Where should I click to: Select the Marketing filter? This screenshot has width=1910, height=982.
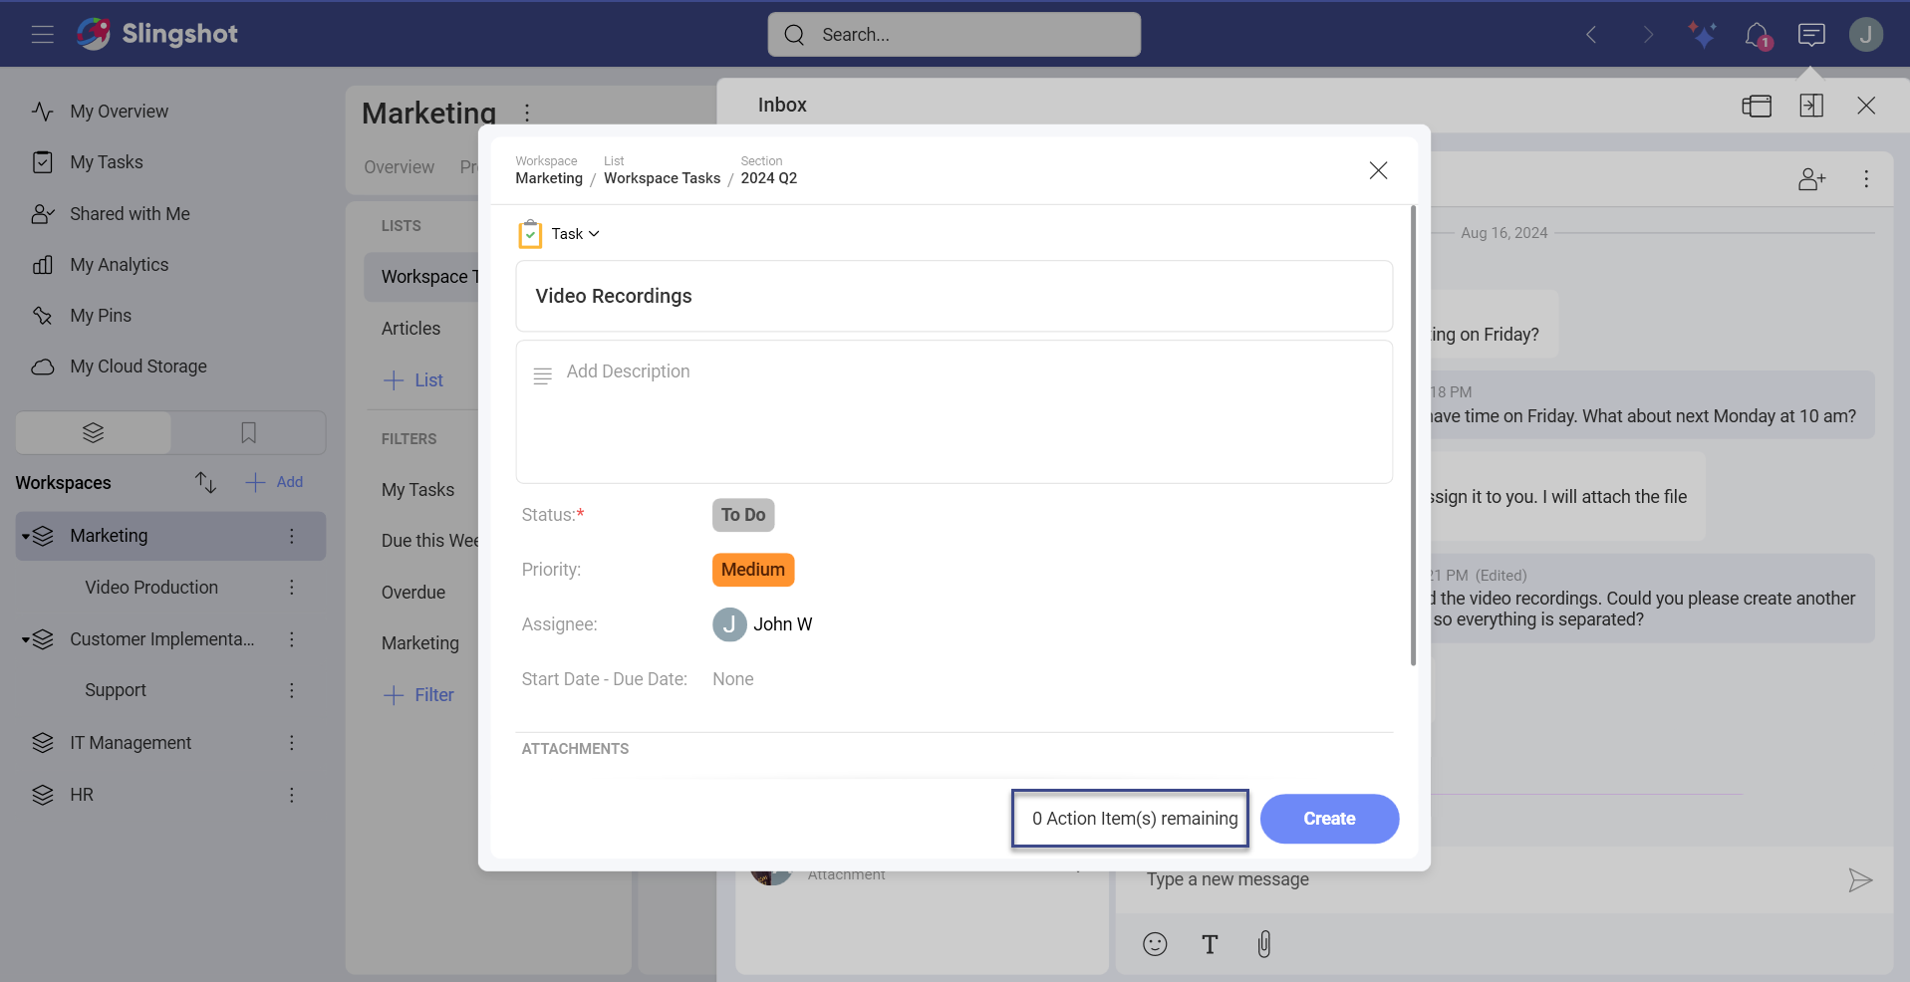(420, 643)
